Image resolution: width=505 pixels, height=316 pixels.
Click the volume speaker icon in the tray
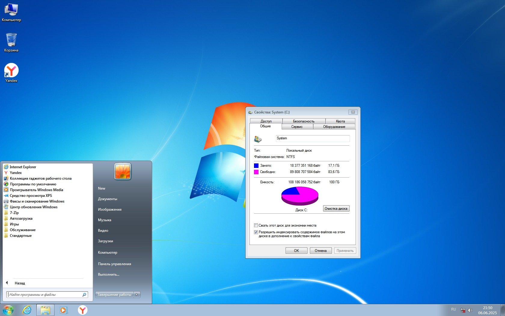click(470, 310)
